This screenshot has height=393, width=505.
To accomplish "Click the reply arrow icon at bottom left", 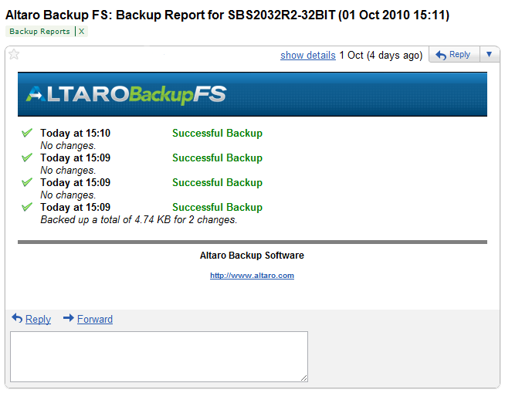I will (17, 318).
